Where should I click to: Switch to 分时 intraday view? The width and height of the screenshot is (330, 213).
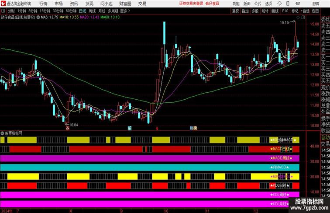click(x=11, y=11)
